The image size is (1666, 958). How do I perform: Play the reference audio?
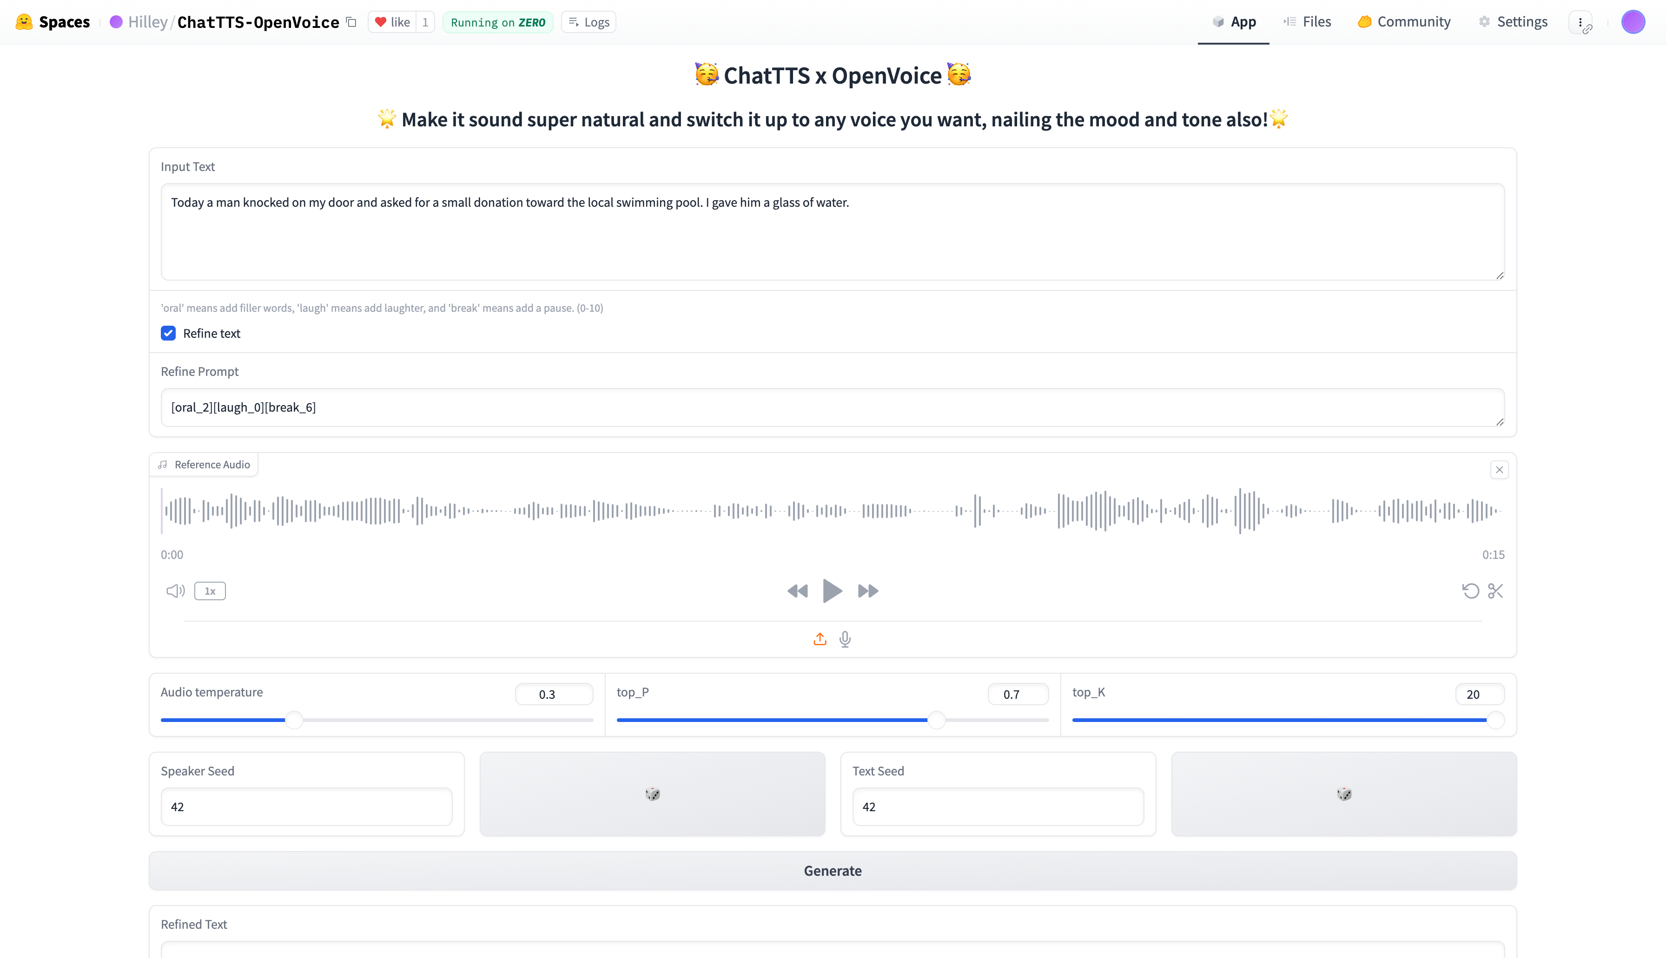[832, 591]
